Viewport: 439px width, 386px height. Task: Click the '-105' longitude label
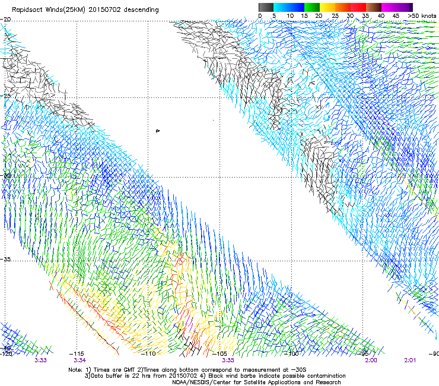220,353
